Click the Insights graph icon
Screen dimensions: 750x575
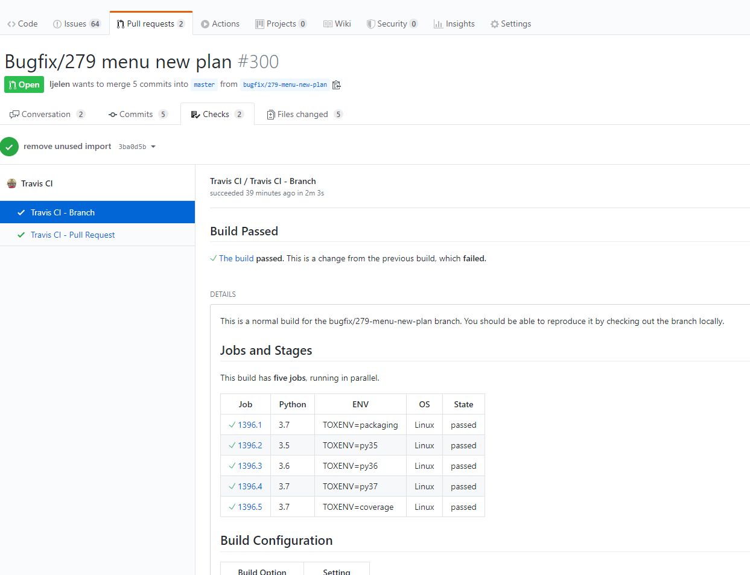pyautogui.click(x=439, y=24)
